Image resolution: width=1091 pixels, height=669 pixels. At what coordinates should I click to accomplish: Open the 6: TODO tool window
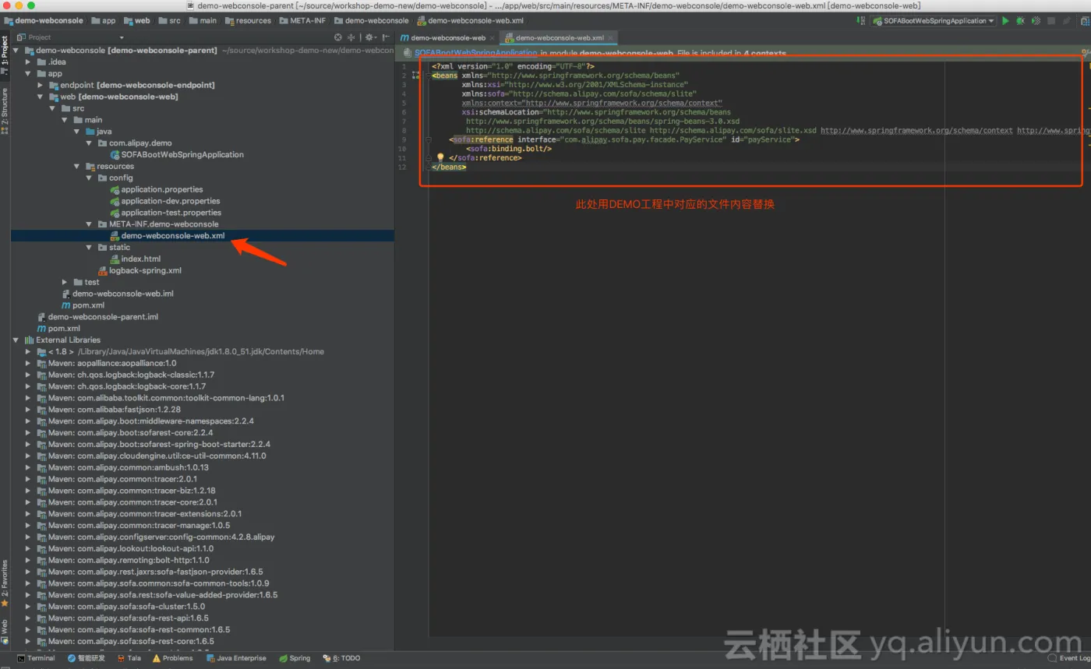coord(341,658)
